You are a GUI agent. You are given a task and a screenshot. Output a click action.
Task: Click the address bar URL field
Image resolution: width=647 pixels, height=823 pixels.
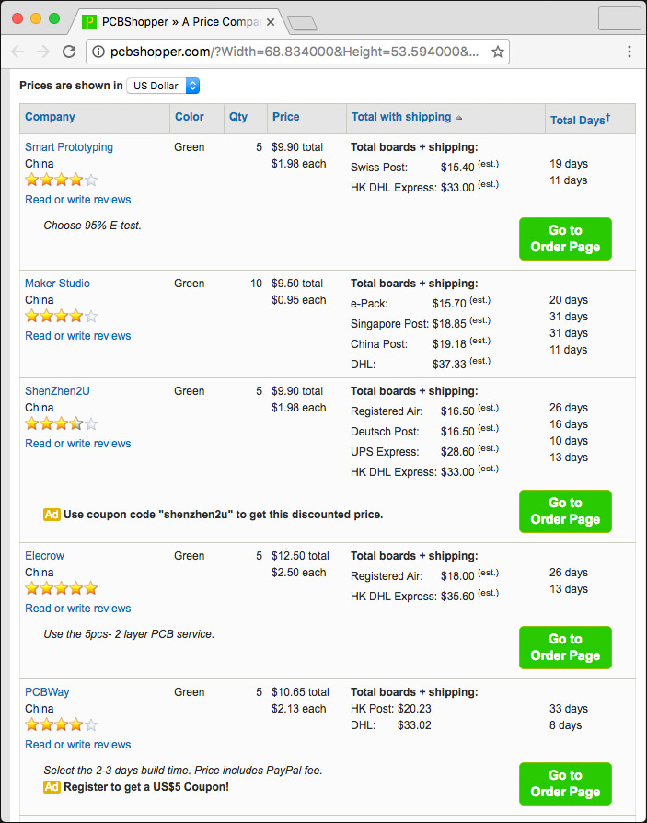295,52
